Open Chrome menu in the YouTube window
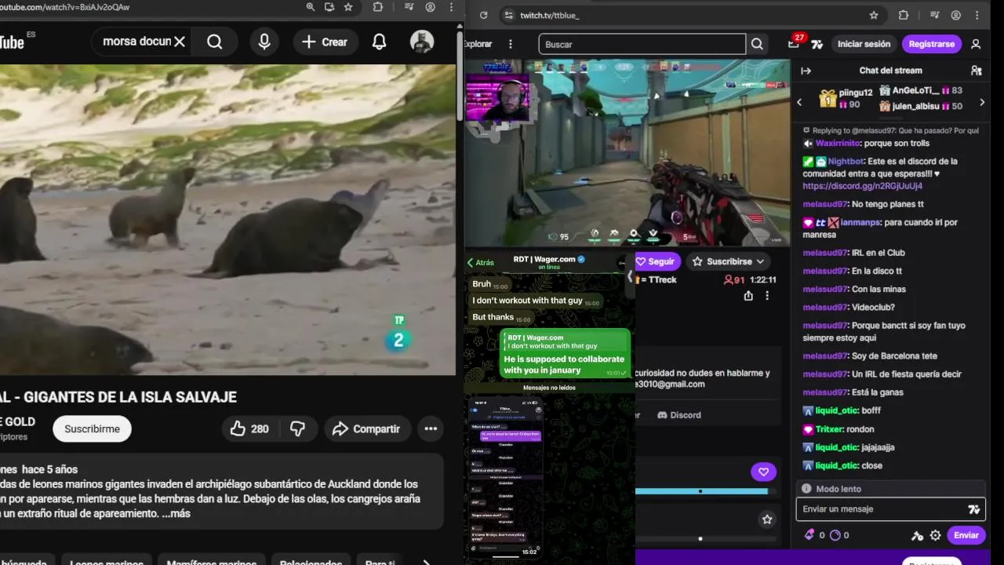The width and height of the screenshot is (1004, 565). click(x=452, y=7)
